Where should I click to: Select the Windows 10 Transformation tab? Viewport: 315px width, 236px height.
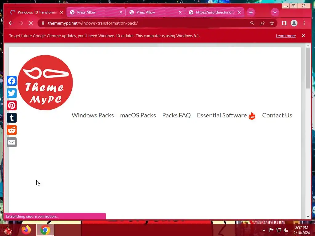[x=37, y=12]
